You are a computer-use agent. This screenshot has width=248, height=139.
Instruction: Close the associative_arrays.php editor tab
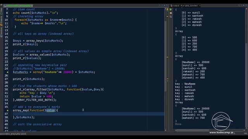point(32,6)
